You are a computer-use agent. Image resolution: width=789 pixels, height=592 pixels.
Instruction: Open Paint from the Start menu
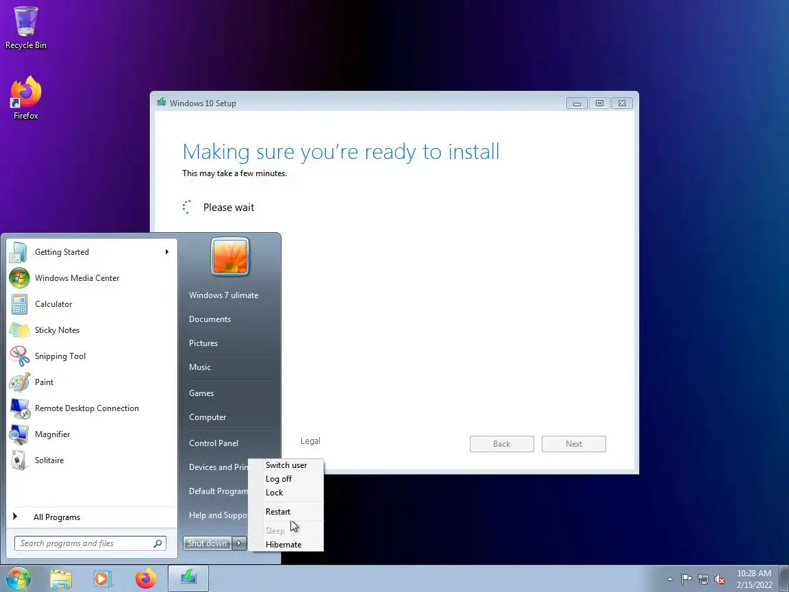90,382
